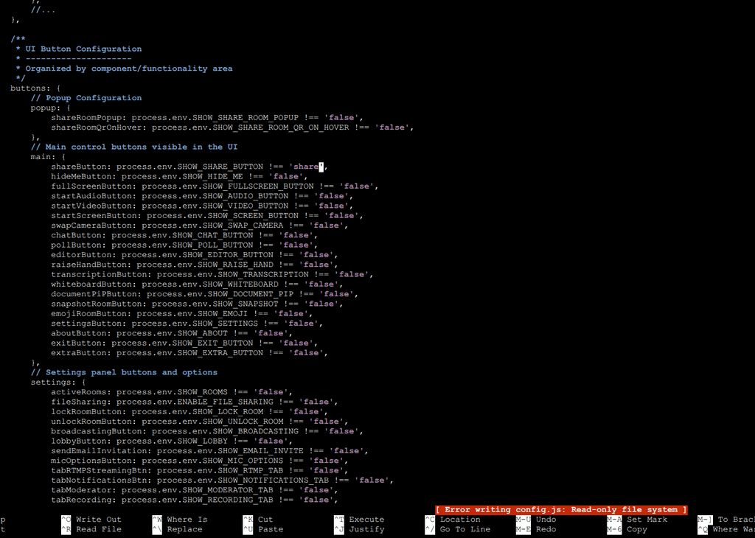755x538 pixels.
Task: Click the 'UI Button Configuration' comment heading
Action: pos(83,49)
